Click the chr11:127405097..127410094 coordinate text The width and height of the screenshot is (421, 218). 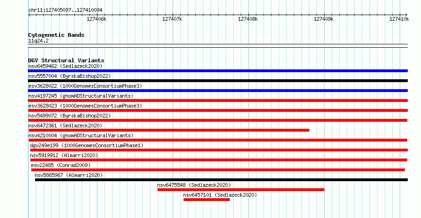click(x=65, y=10)
